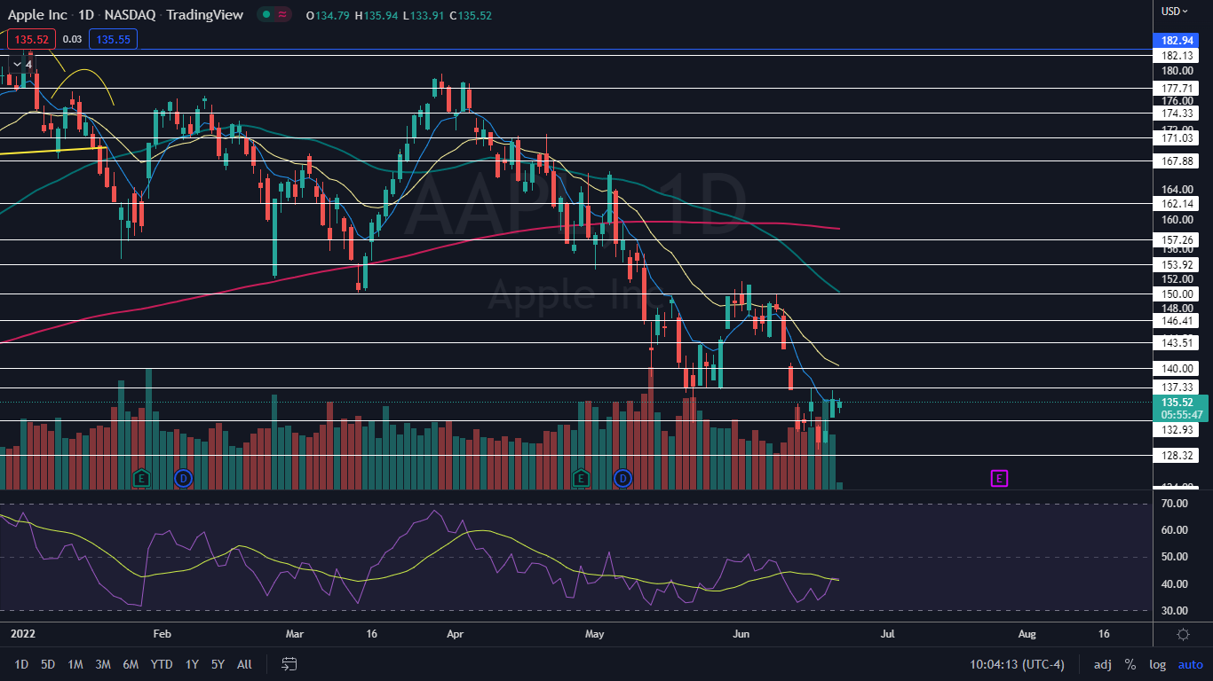This screenshot has width=1213, height=681.
Task: Click the 167.88 level price label
Action: [1177, 160]
